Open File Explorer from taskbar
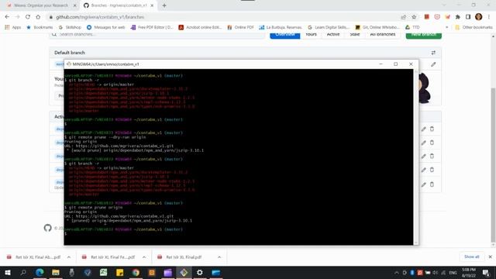The width and height of the screenshot is (496, 279). click(56, 272)
